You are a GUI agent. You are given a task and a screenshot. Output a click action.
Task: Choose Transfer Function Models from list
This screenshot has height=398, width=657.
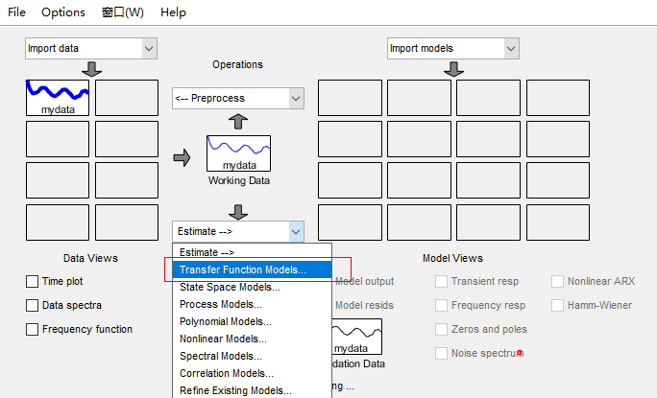(243, 270)
